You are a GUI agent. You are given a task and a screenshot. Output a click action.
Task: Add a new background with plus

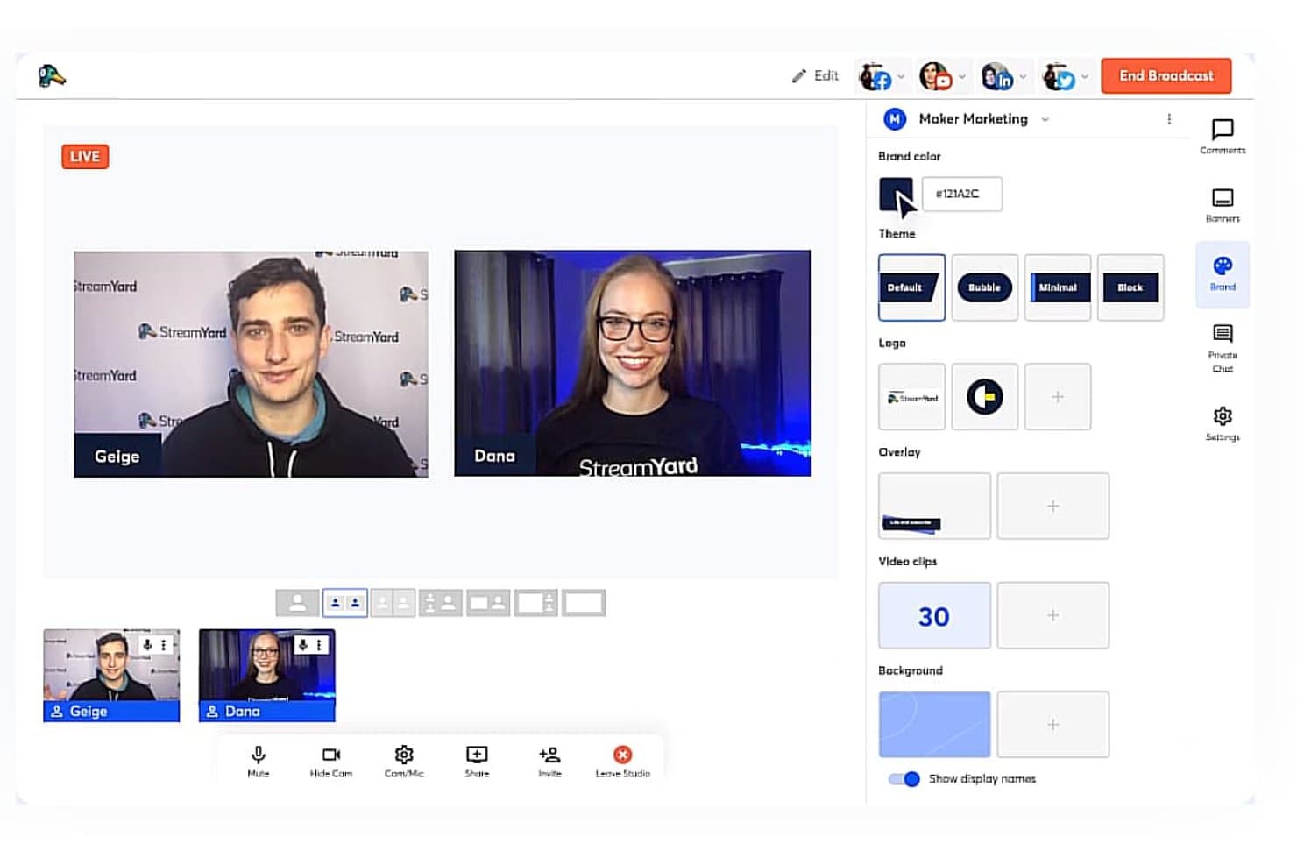(1052, 724)
